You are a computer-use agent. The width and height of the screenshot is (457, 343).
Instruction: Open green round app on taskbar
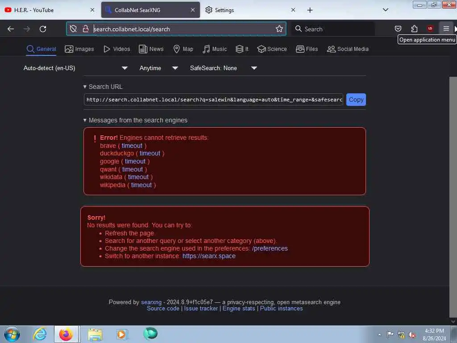[150, 334]
